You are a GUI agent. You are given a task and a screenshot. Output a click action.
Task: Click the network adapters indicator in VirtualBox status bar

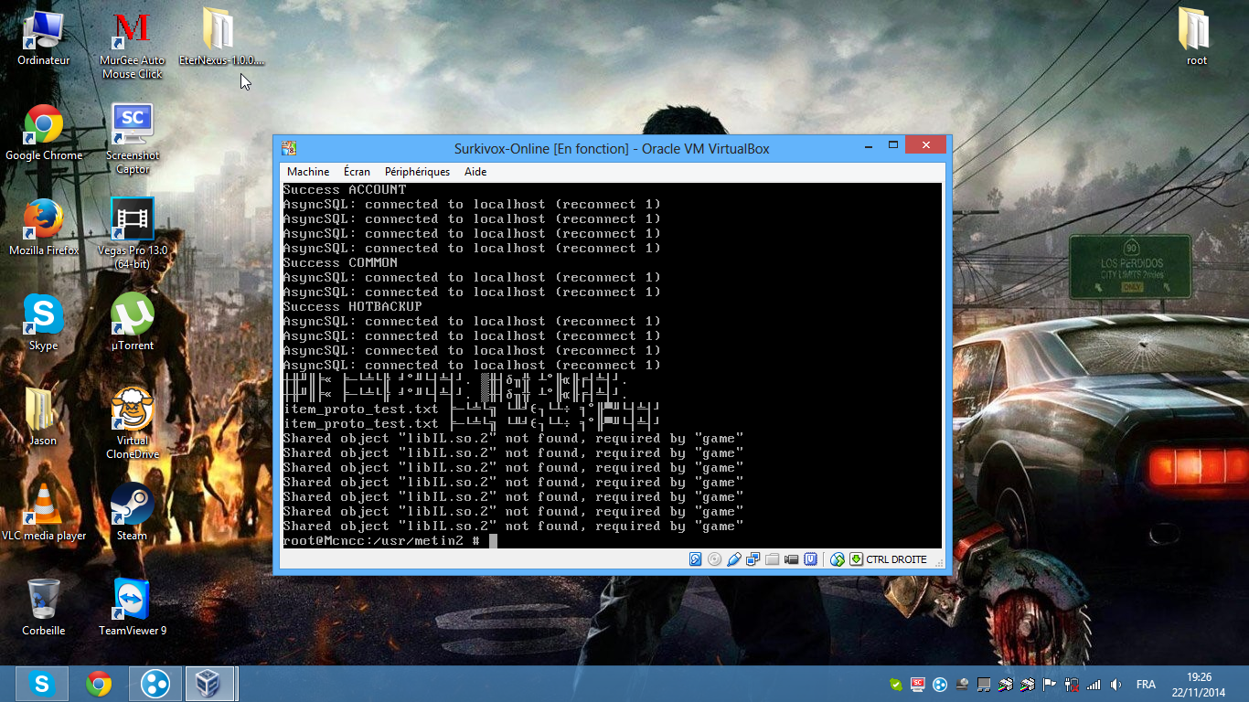pyautogui.click(x=753, y=559)
